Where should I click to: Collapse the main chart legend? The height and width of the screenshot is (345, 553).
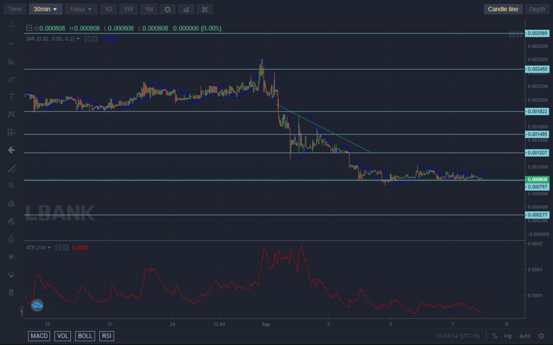point(29,28)
